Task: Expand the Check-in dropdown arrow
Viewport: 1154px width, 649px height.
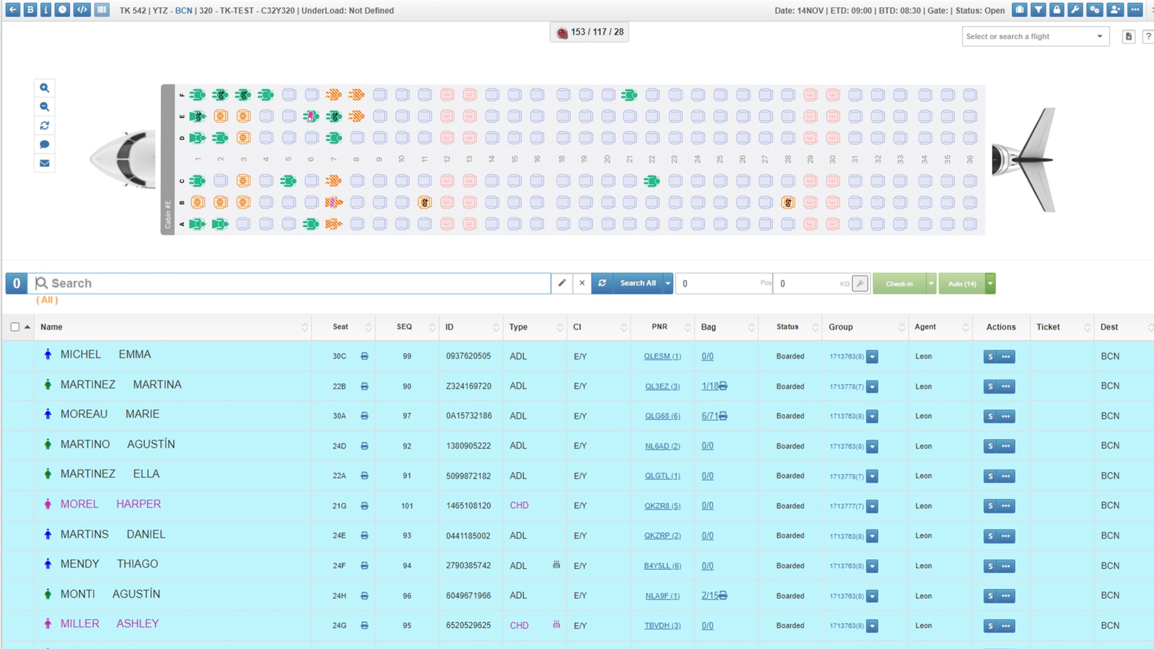Action: tap(931, 284)
